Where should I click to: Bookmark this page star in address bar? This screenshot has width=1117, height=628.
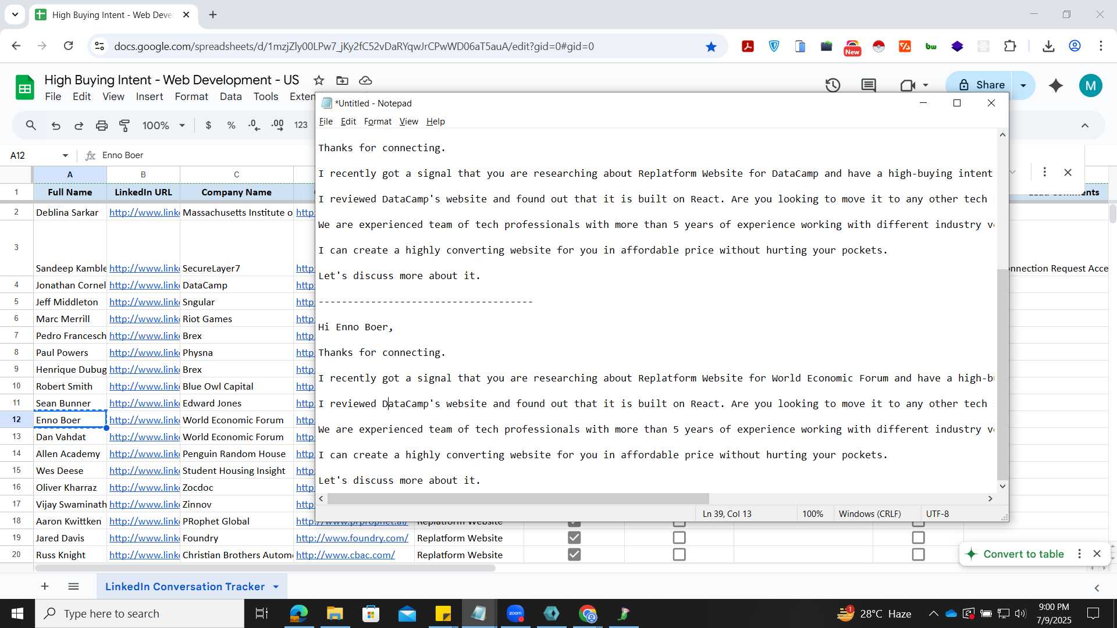(x=711, y=47)
